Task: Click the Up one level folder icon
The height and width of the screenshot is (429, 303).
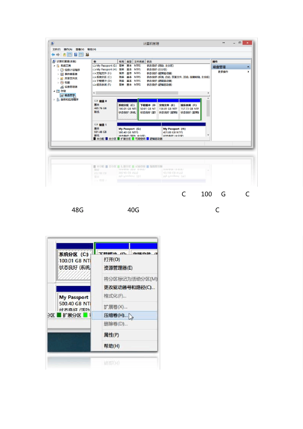Action: [x=64, y=55]
